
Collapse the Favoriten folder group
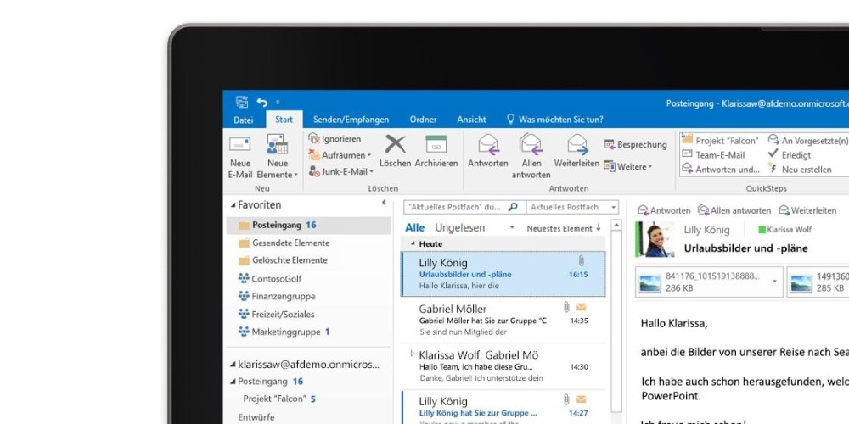coord(234,205)
